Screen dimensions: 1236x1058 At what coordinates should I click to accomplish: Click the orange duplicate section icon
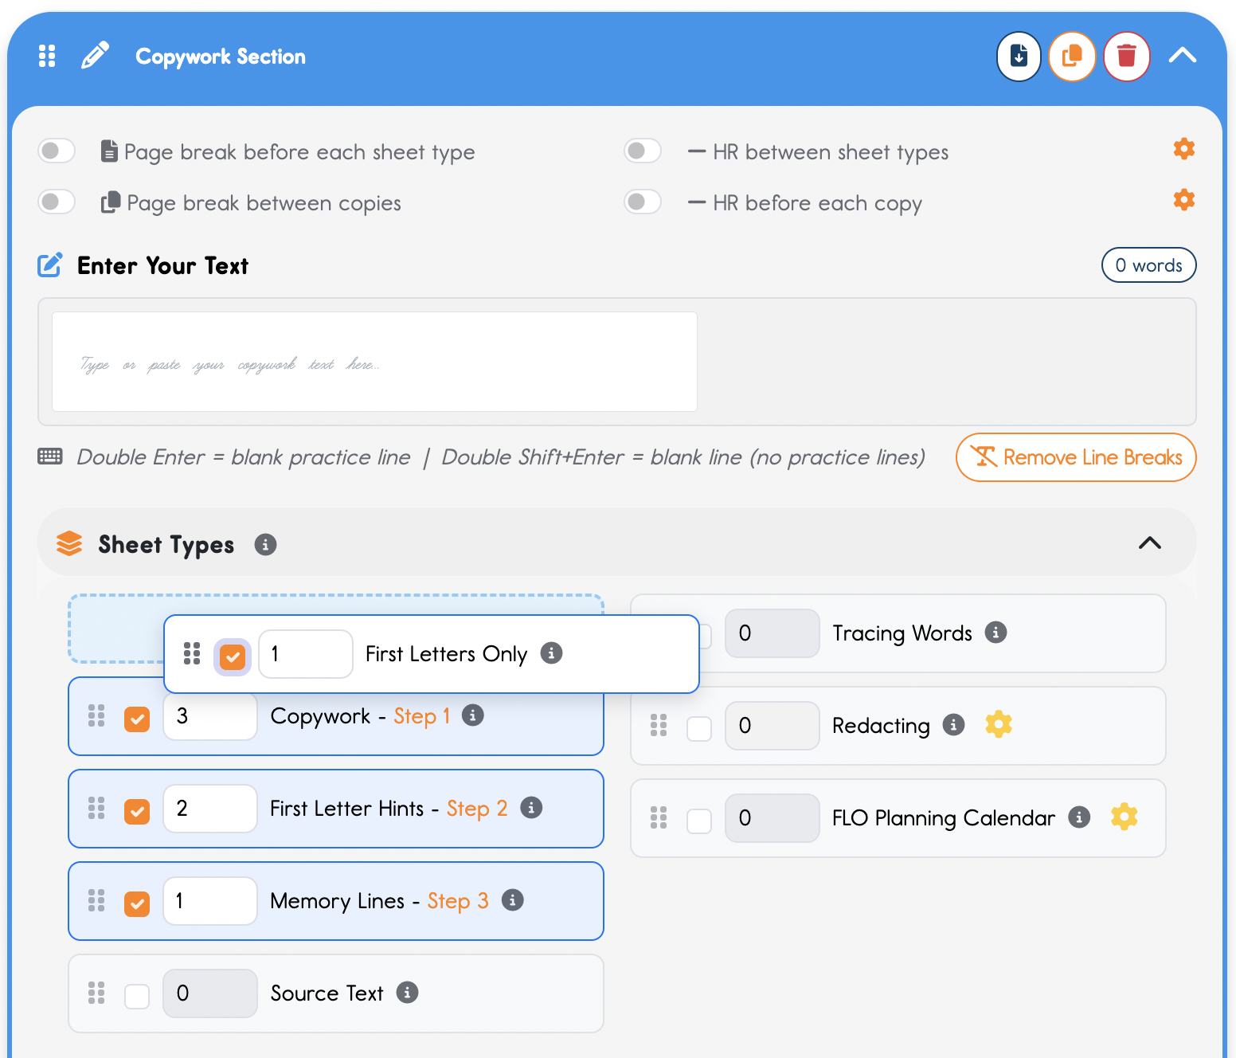(x=1072, y=57)
